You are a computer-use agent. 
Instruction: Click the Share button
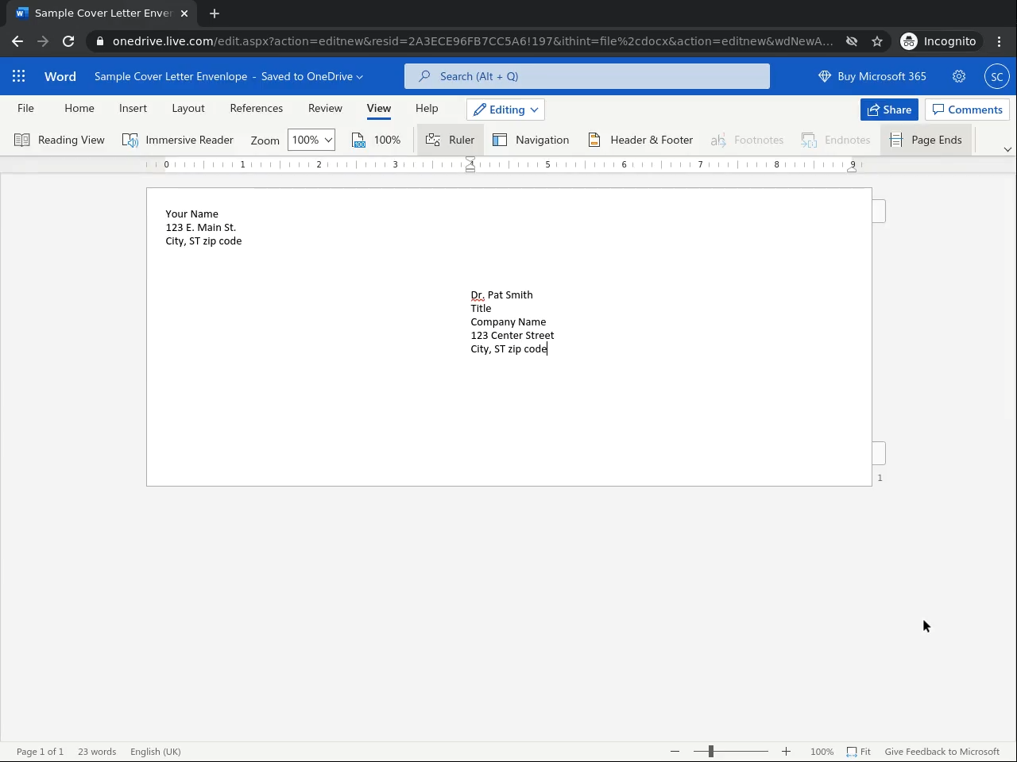click(x=889, y=110)
